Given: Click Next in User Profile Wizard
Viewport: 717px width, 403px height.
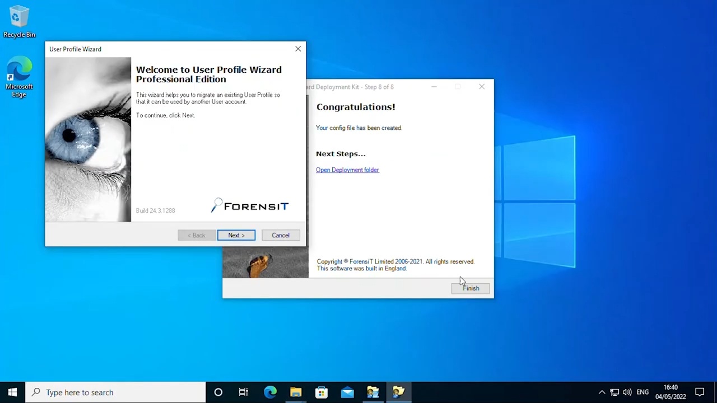Looking at the screenshot, I should click(236, 235).
